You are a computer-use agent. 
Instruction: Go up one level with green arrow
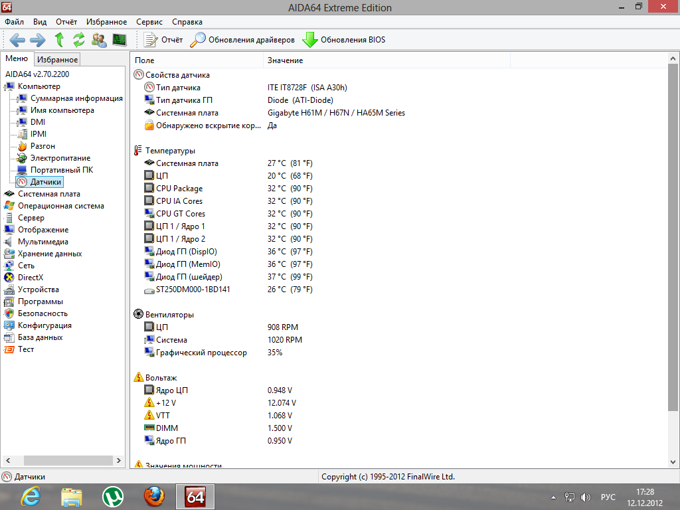[x=59, y=40]
